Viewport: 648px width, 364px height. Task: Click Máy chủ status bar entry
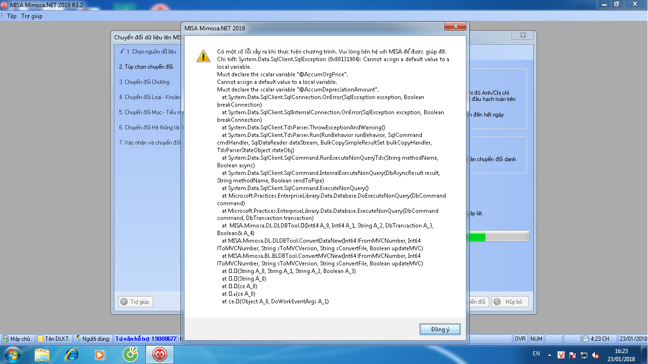[18, 339]
